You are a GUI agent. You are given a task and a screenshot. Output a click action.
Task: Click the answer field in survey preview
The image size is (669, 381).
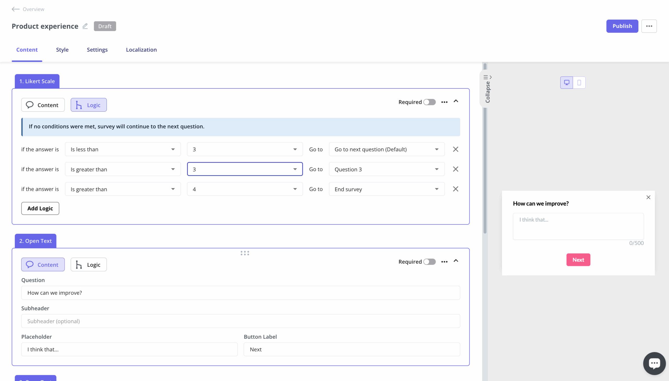coord(578,226)
